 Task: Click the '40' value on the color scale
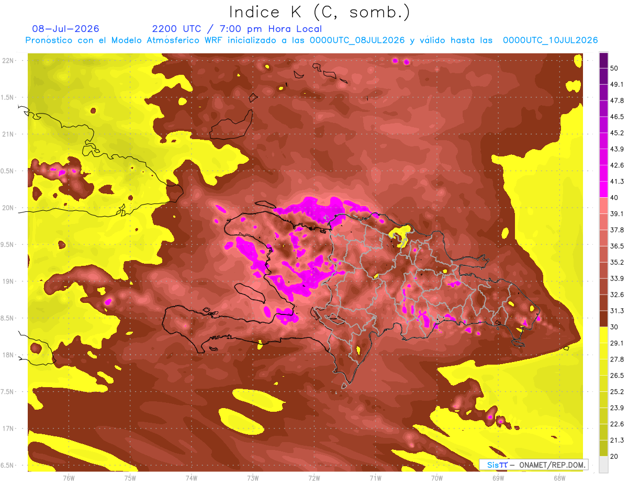tap(615, 198)
